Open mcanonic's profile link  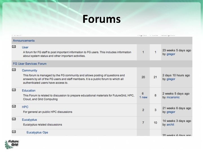pos(173,97)
